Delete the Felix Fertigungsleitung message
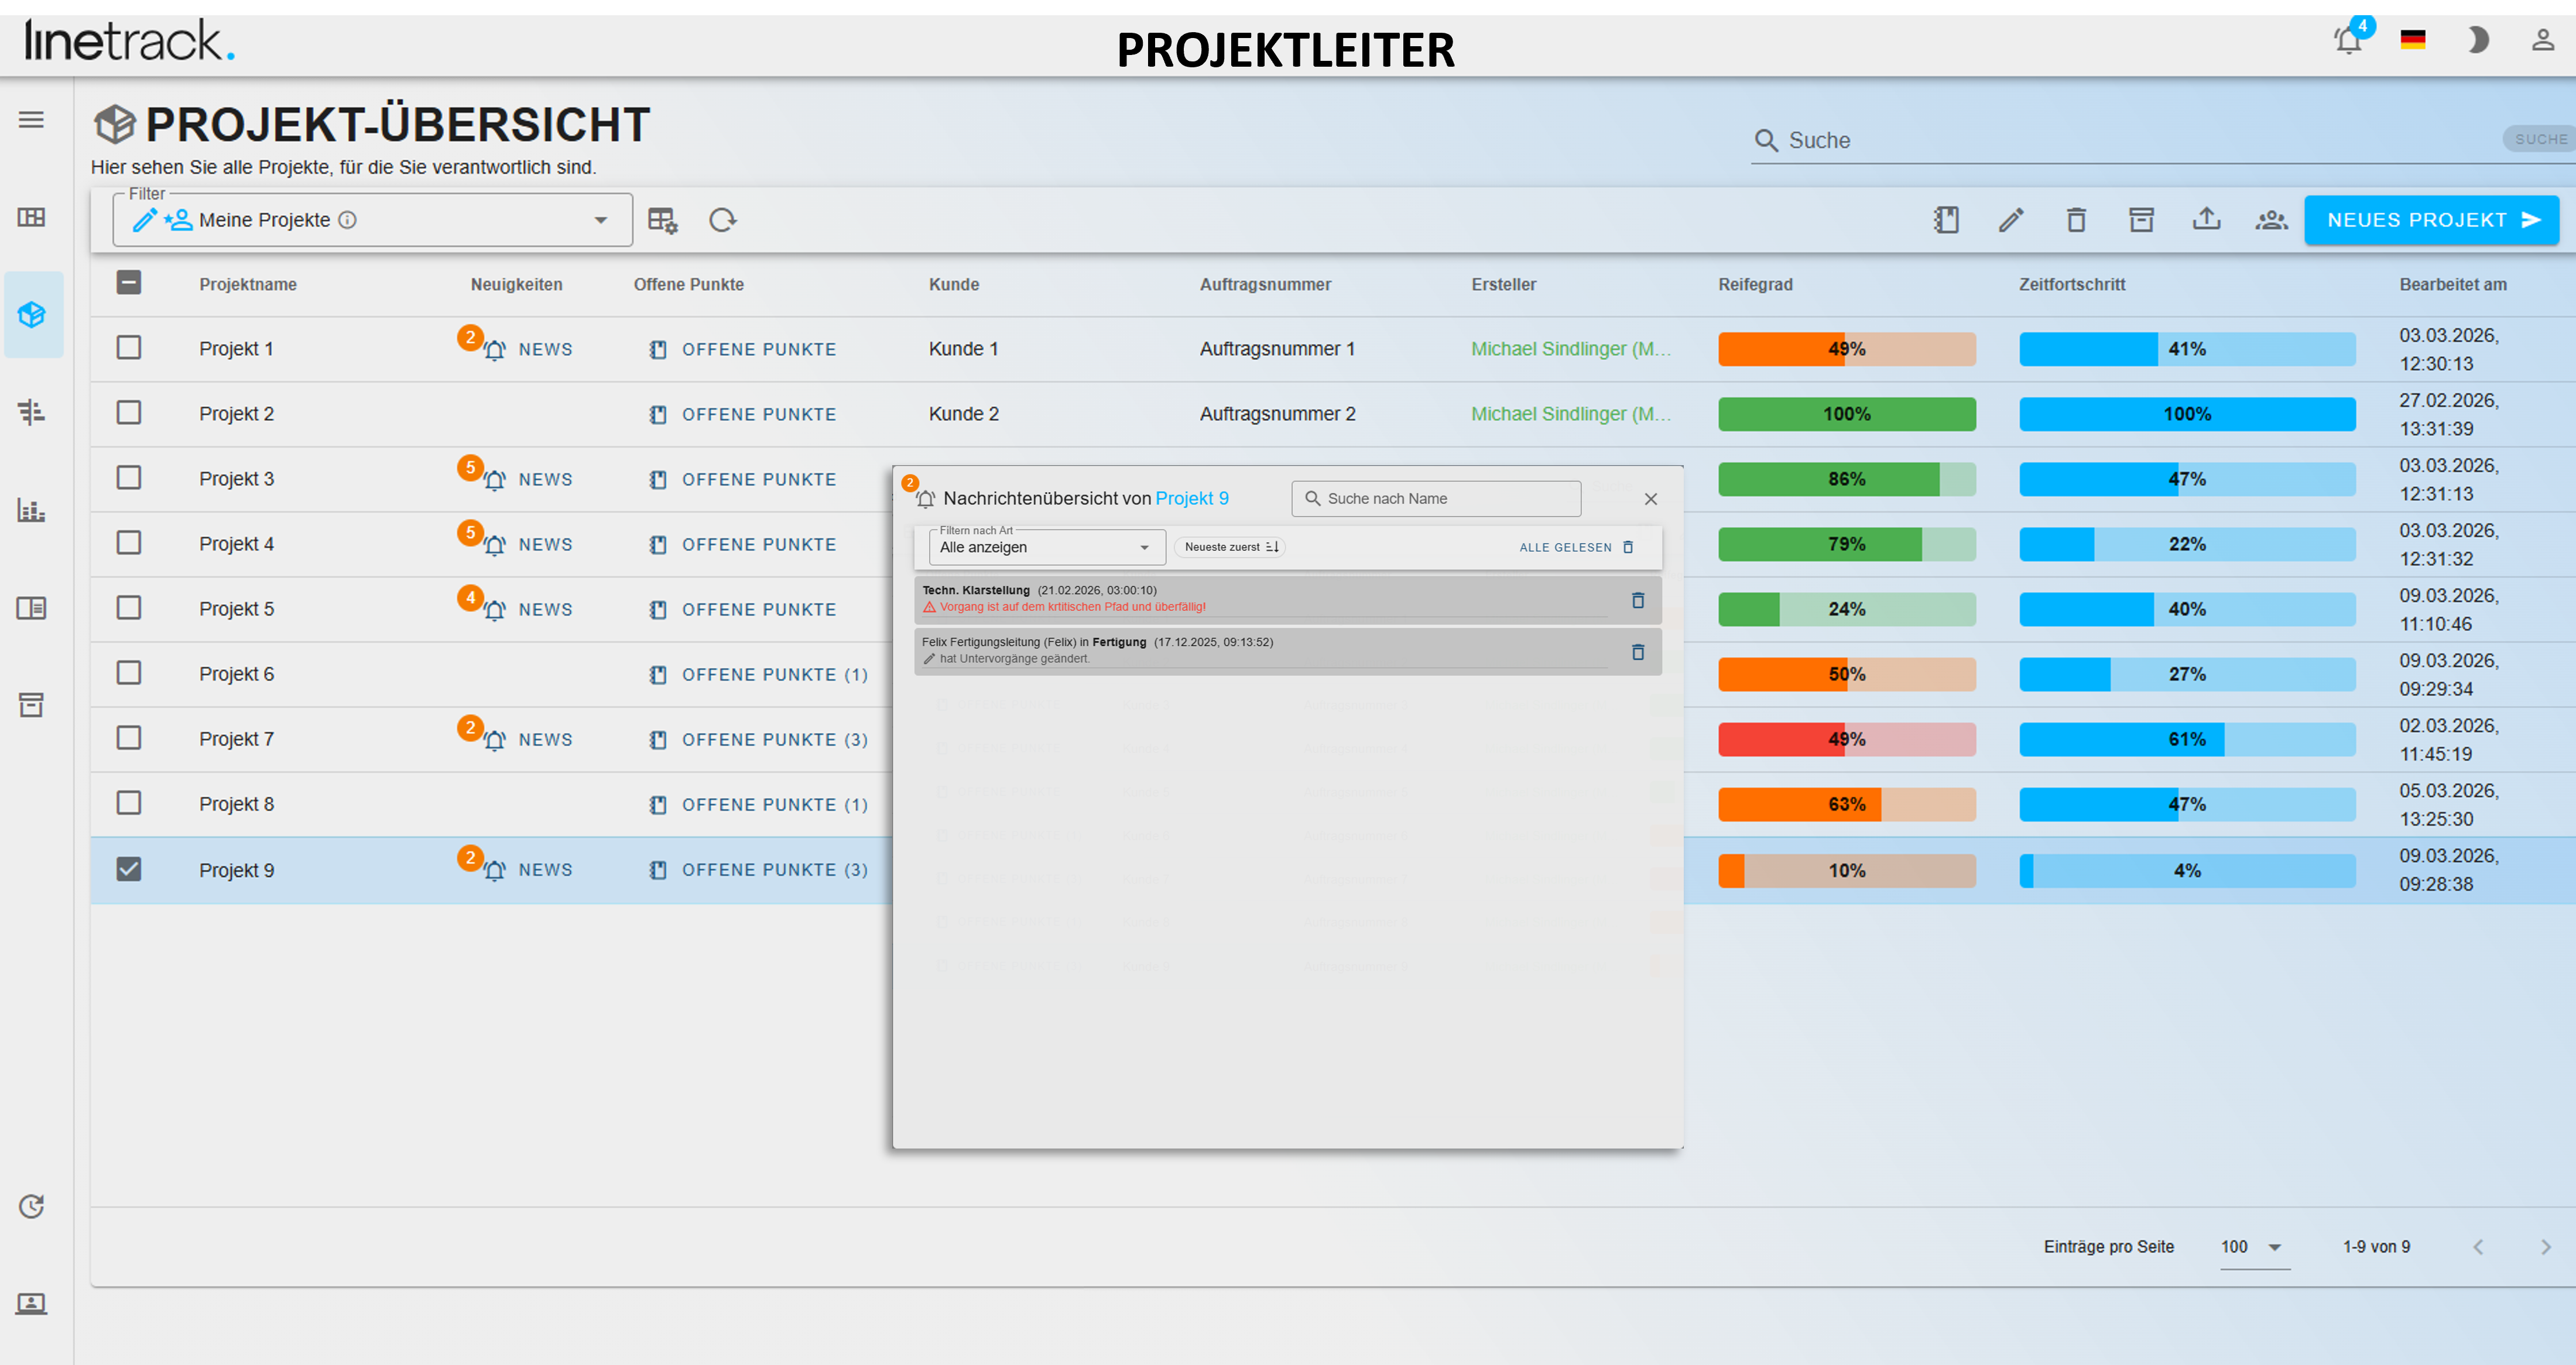 point(1638,652)
